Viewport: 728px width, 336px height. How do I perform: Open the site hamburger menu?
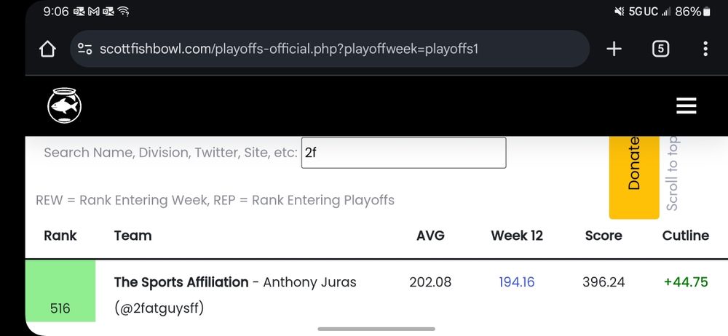point(686,106)
